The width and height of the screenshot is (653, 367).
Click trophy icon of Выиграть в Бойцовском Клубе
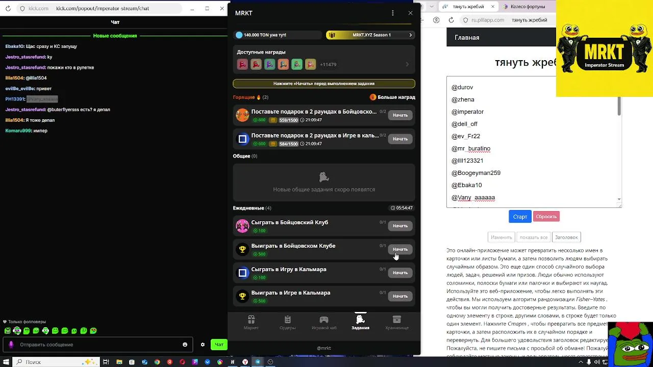point(242,249)
